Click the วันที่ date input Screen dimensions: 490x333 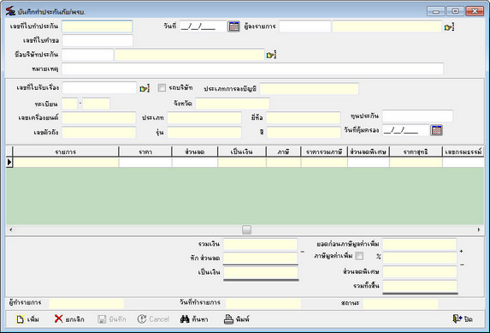pos(204,27)
